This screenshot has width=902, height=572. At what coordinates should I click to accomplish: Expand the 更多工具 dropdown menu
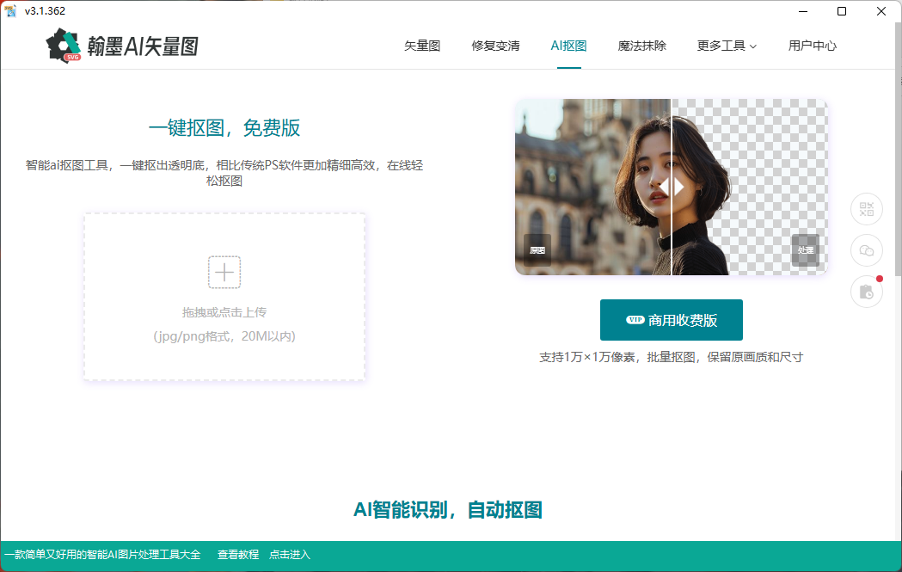click(727, 46)
